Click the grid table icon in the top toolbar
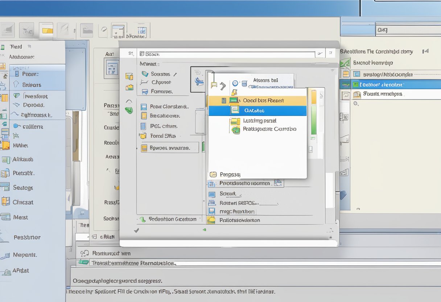 tap(142, 30)
